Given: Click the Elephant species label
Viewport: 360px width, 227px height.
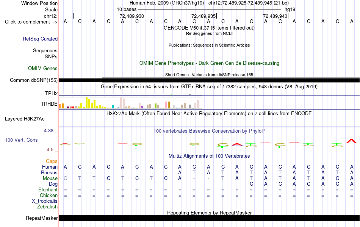Looking at the screenshot, I should (48, 189).
